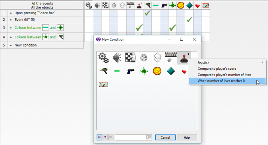
Task: Switch to the list view mode
Action: coord(111,137)
